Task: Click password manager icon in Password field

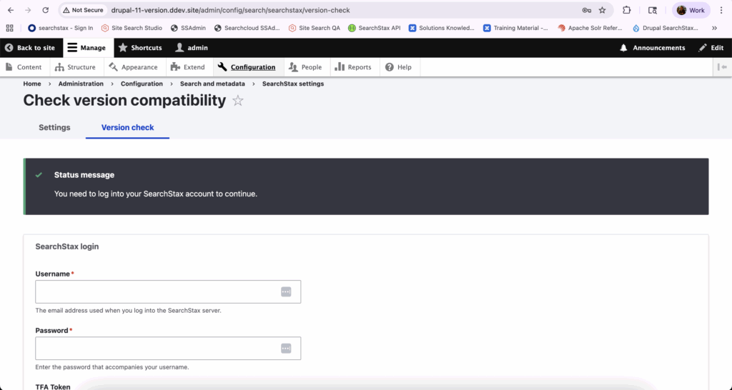Action: coord(286,348)
